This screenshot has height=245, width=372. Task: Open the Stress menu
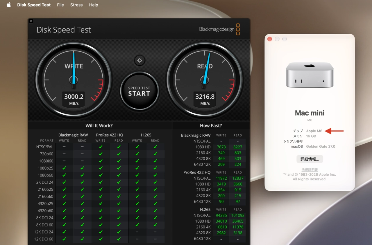tap(76, 5)
